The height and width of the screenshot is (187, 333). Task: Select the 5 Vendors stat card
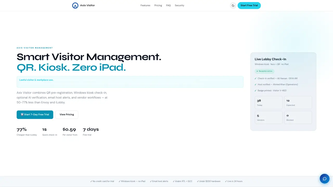(x=268, y=117)
